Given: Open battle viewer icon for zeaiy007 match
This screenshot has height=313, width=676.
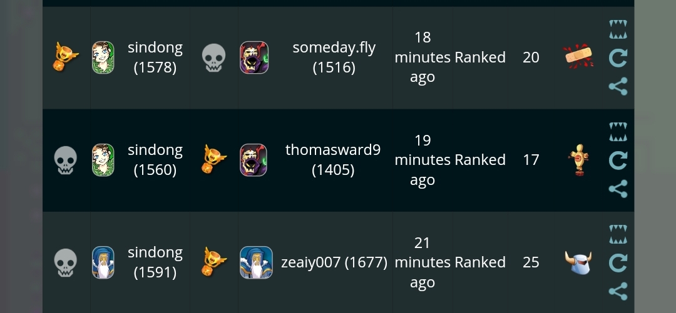Looking at the screenshot, I should 618,234.
